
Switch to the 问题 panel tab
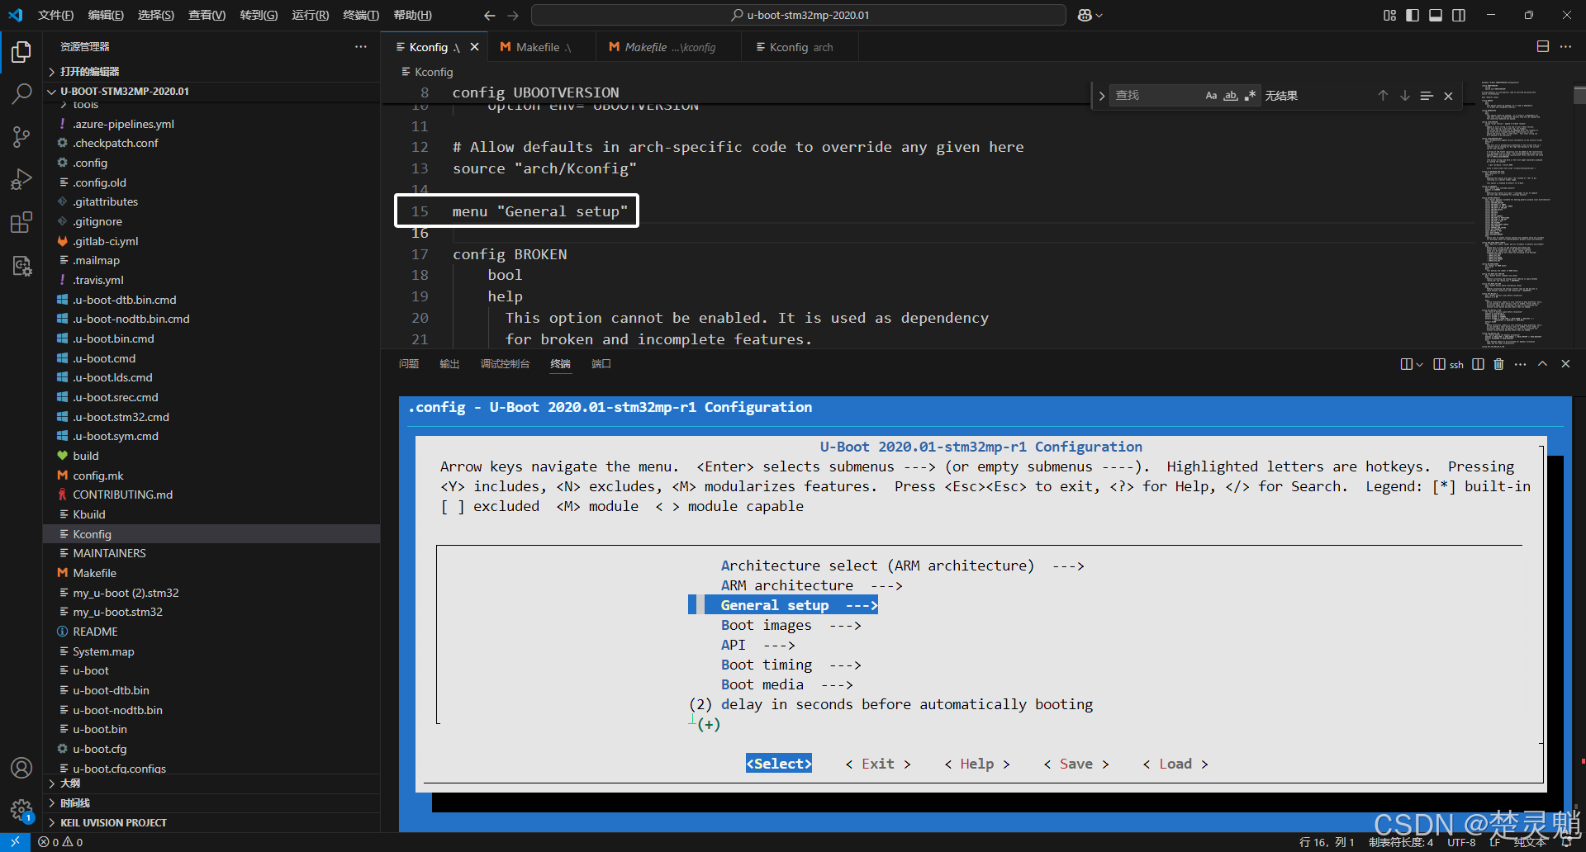click(x=409, y=364)
